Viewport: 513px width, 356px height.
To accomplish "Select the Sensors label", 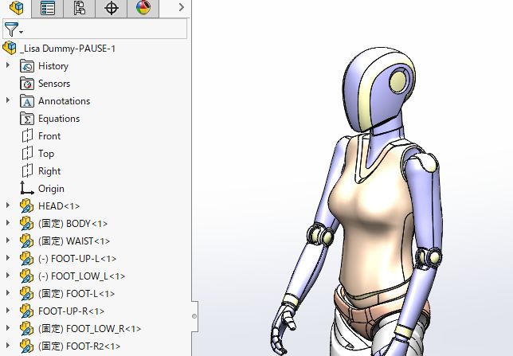I will click(x=54, y=84).
